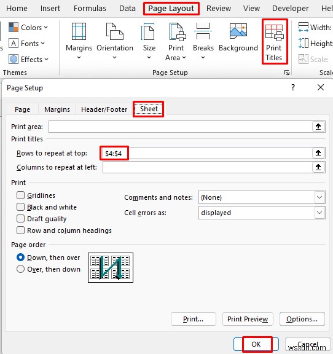This screenshot has width=333, height=354.
Task: Expand Cell errors as dropdown
Action: pos(319,213)
